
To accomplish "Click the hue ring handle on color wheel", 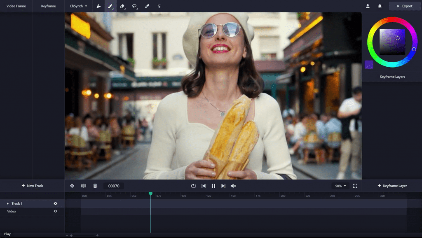I will pos(414,49).
